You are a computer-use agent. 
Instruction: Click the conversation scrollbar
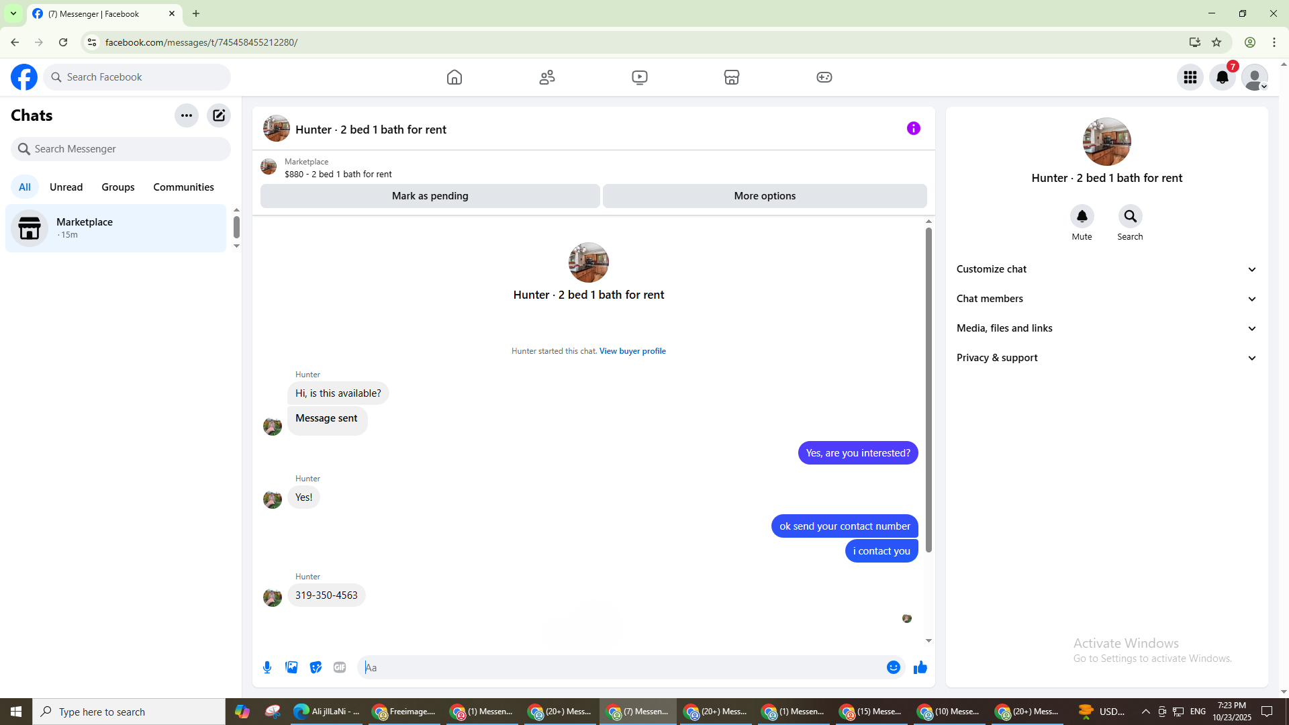pos(928,389)
